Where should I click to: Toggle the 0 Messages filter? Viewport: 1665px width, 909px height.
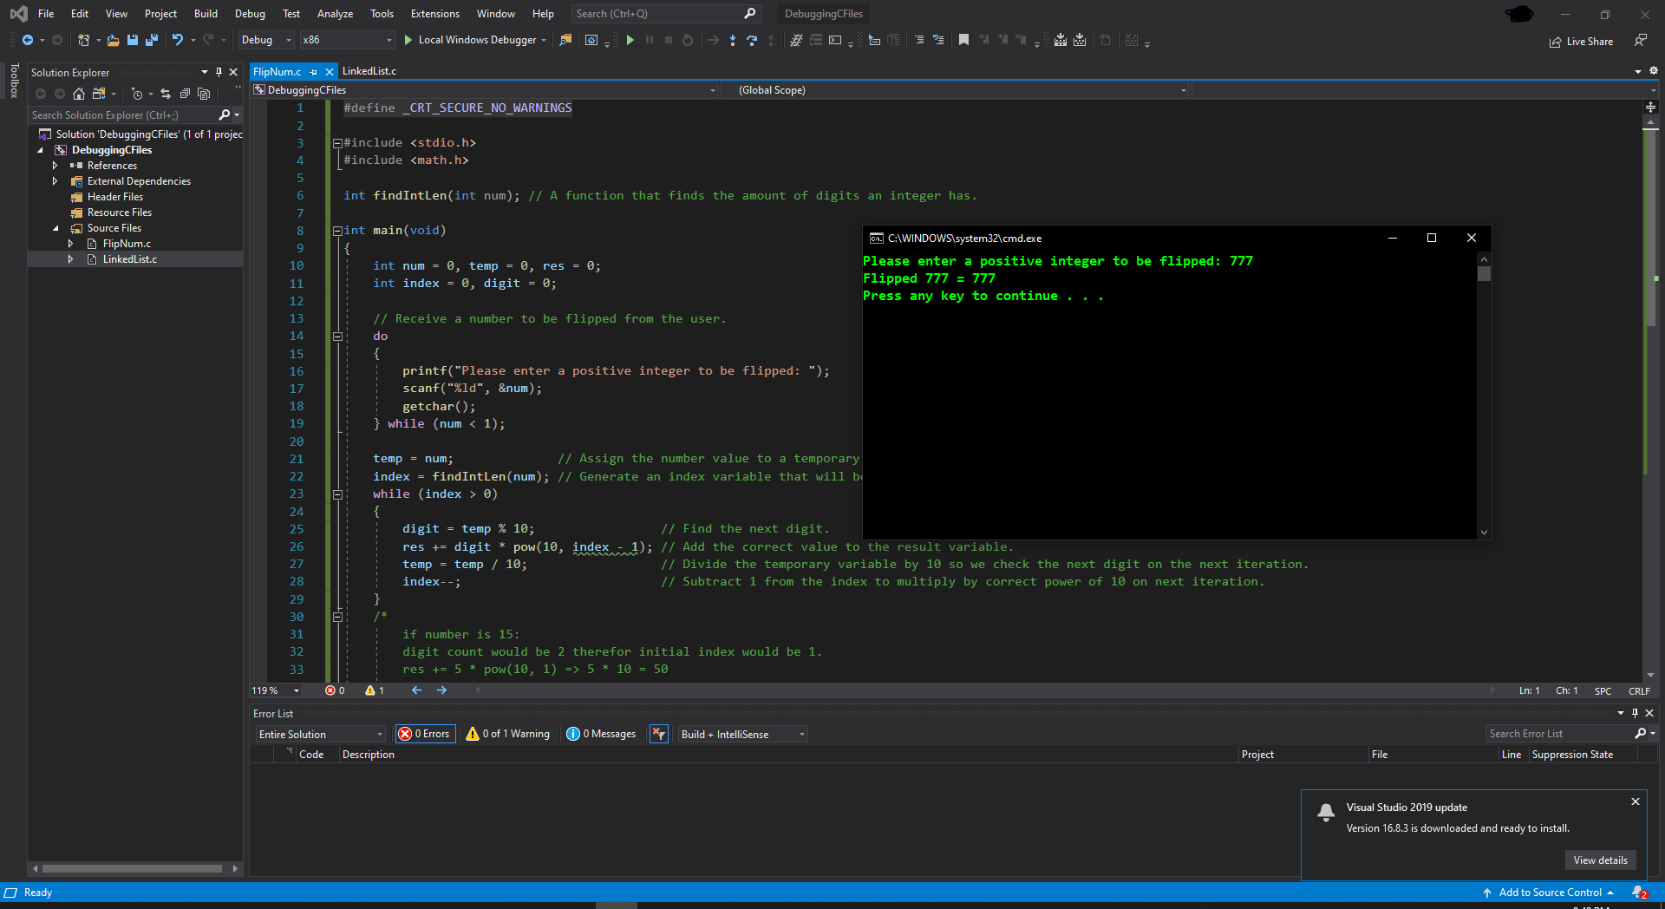tap(601, 734)
